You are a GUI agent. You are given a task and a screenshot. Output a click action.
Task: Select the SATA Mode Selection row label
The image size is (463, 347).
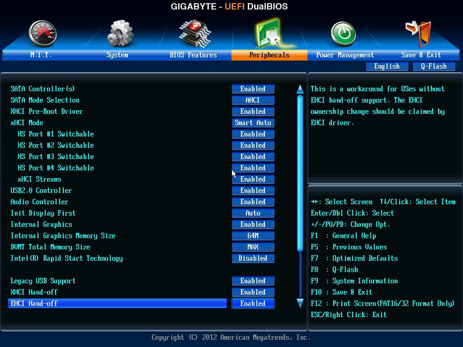coord(45,100)
